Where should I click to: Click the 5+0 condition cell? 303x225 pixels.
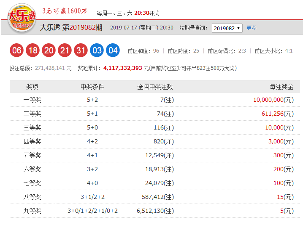[x=92, y=127]
